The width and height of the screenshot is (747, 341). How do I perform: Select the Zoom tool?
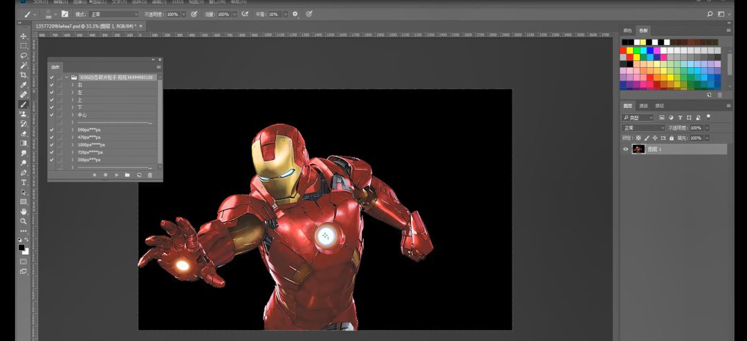click(x=24, y=221)
